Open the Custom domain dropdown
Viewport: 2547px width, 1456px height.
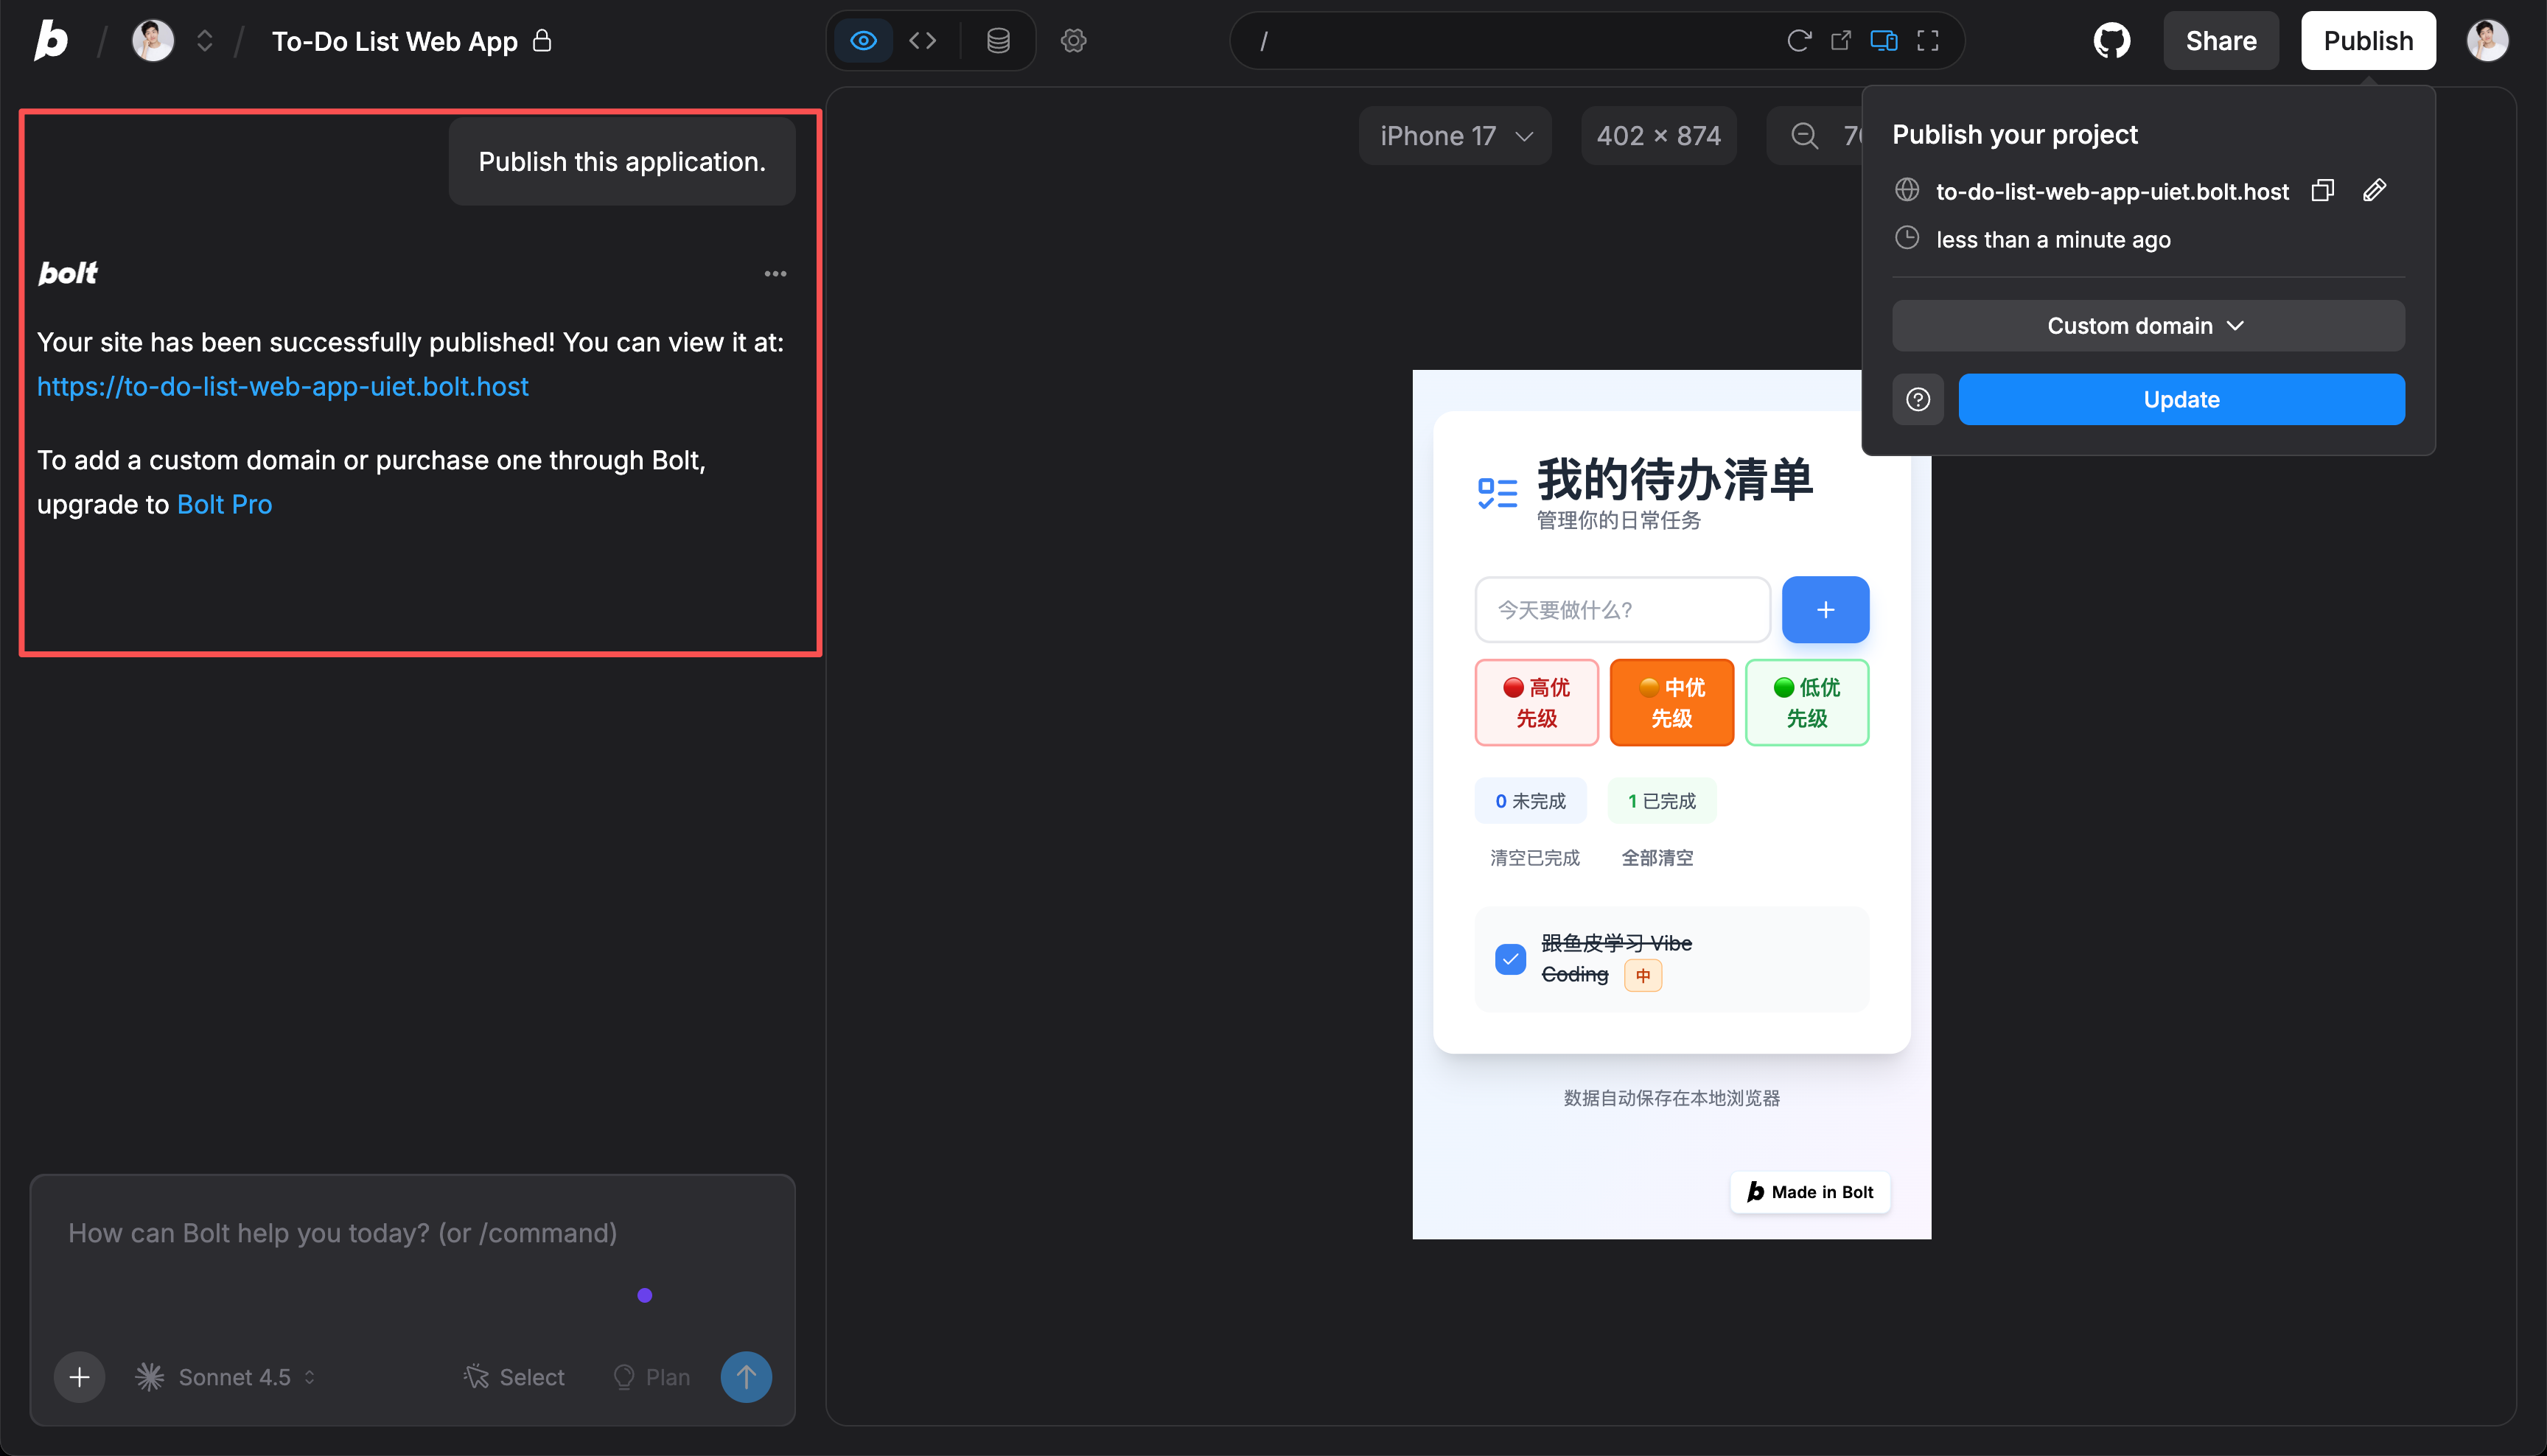pos(2147,326)
